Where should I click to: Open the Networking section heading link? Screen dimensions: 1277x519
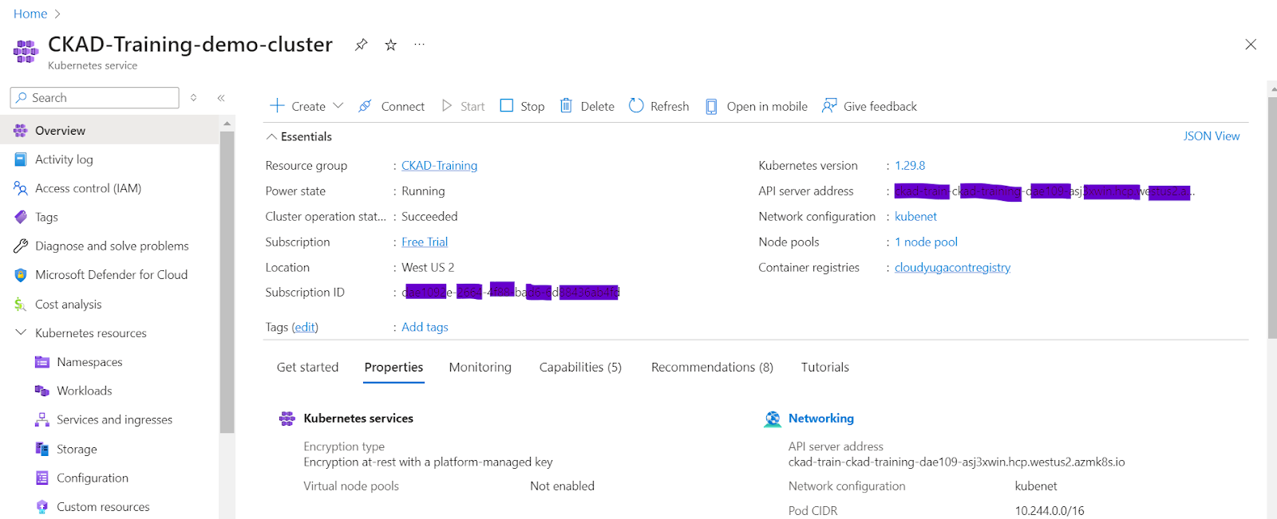tap(820, 418)
